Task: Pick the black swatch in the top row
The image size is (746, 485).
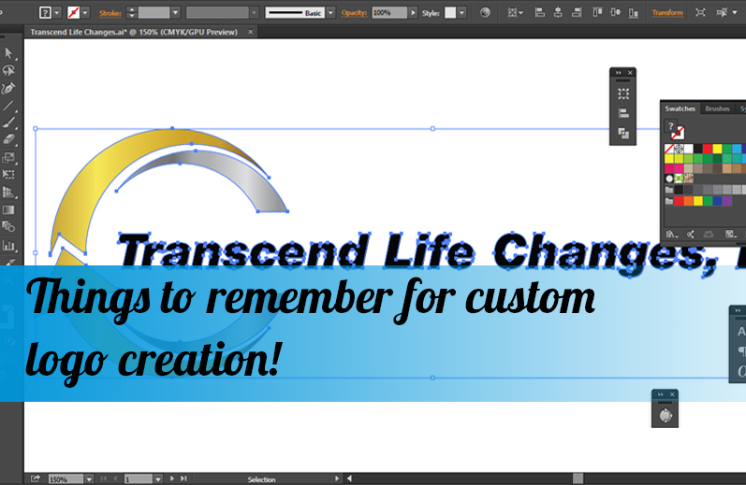Action: (x=698, y=149)
